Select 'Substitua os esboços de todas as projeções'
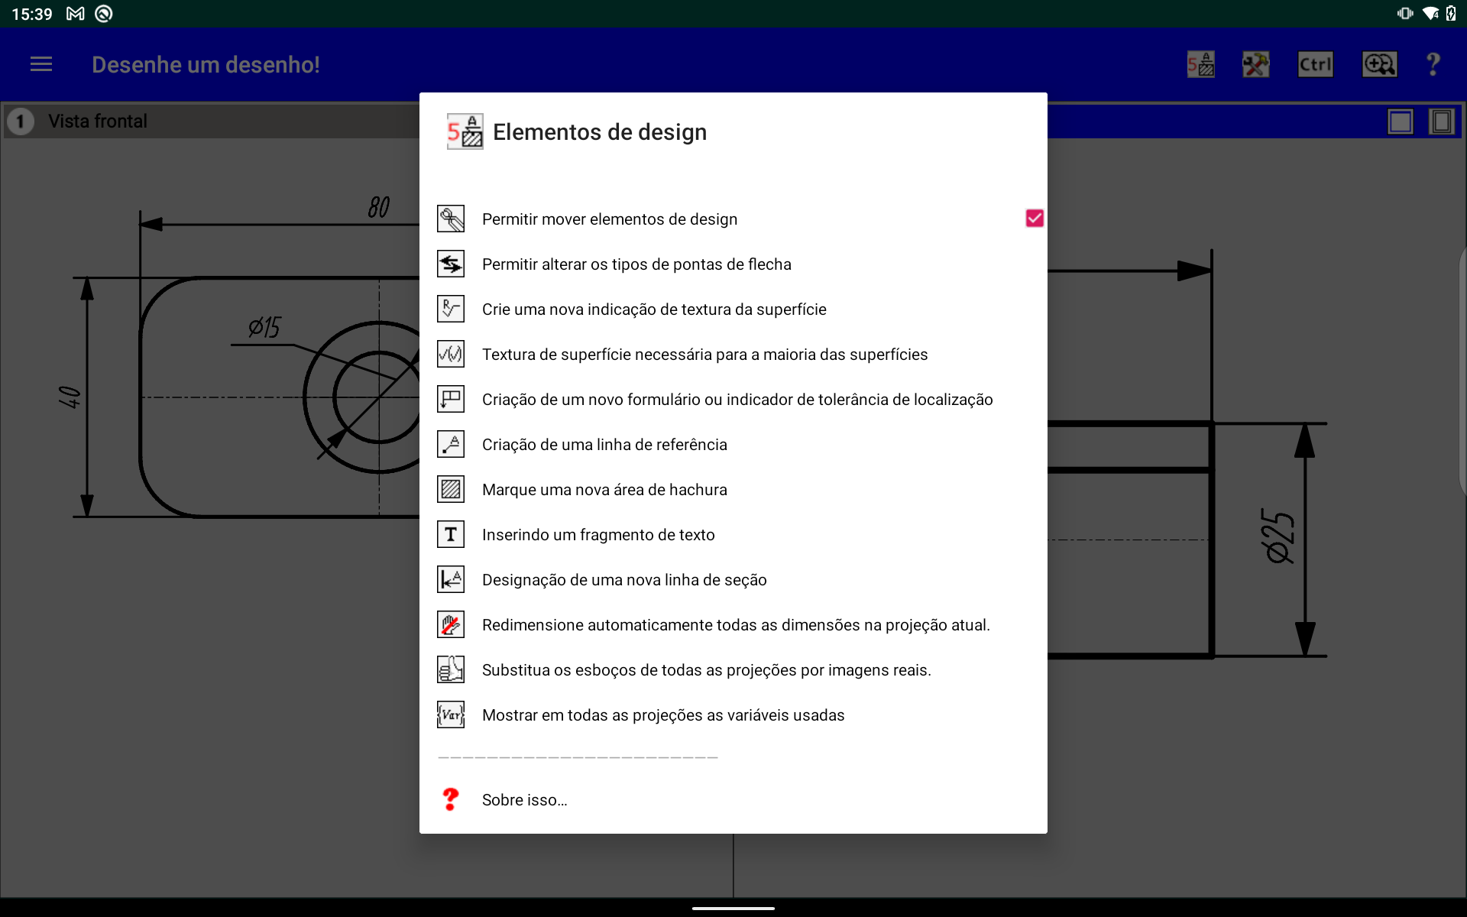Image resolution: width=1467 pixels, height=917 pixels. 706,670
